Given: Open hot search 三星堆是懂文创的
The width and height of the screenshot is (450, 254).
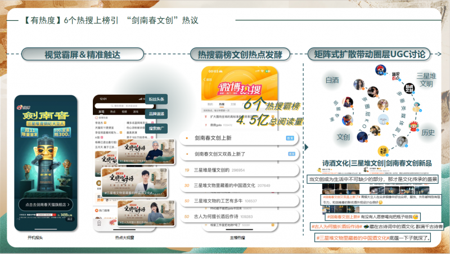Looking at the screenshot, I should (240, 170).
